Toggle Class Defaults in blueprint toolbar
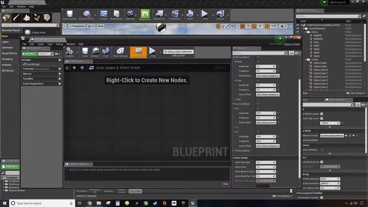This screenshot has height=207, width=368. pos(138,52)
